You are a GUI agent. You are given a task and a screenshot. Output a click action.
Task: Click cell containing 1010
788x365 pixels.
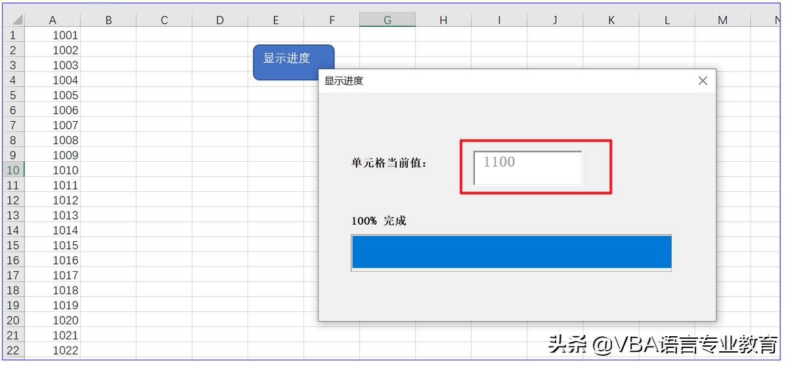click(x=53, y=170)
